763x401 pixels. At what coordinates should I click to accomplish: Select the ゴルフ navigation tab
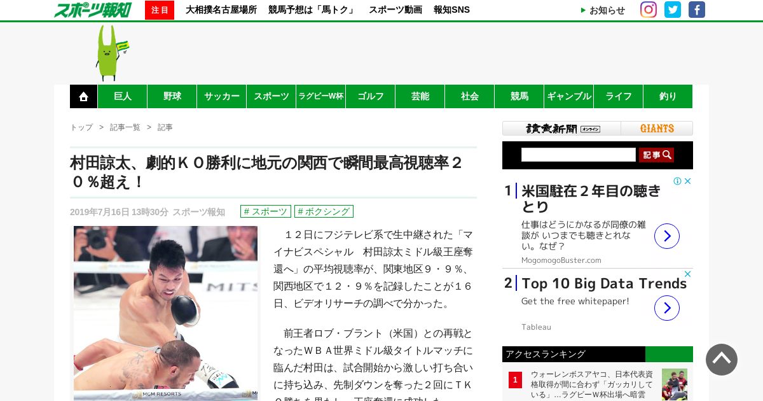[371, 96]
